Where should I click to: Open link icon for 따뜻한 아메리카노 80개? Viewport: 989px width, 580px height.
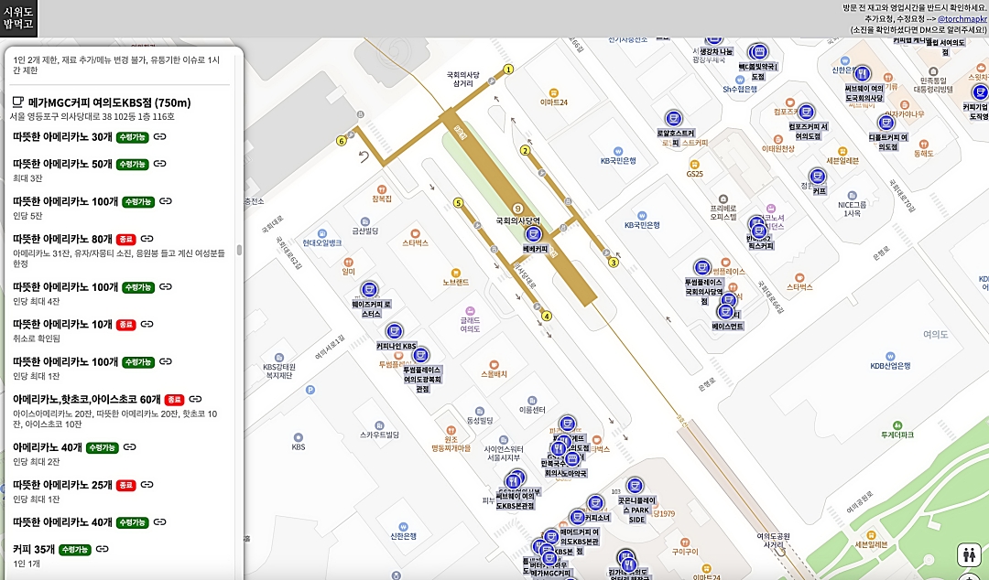tap(147, 239)
